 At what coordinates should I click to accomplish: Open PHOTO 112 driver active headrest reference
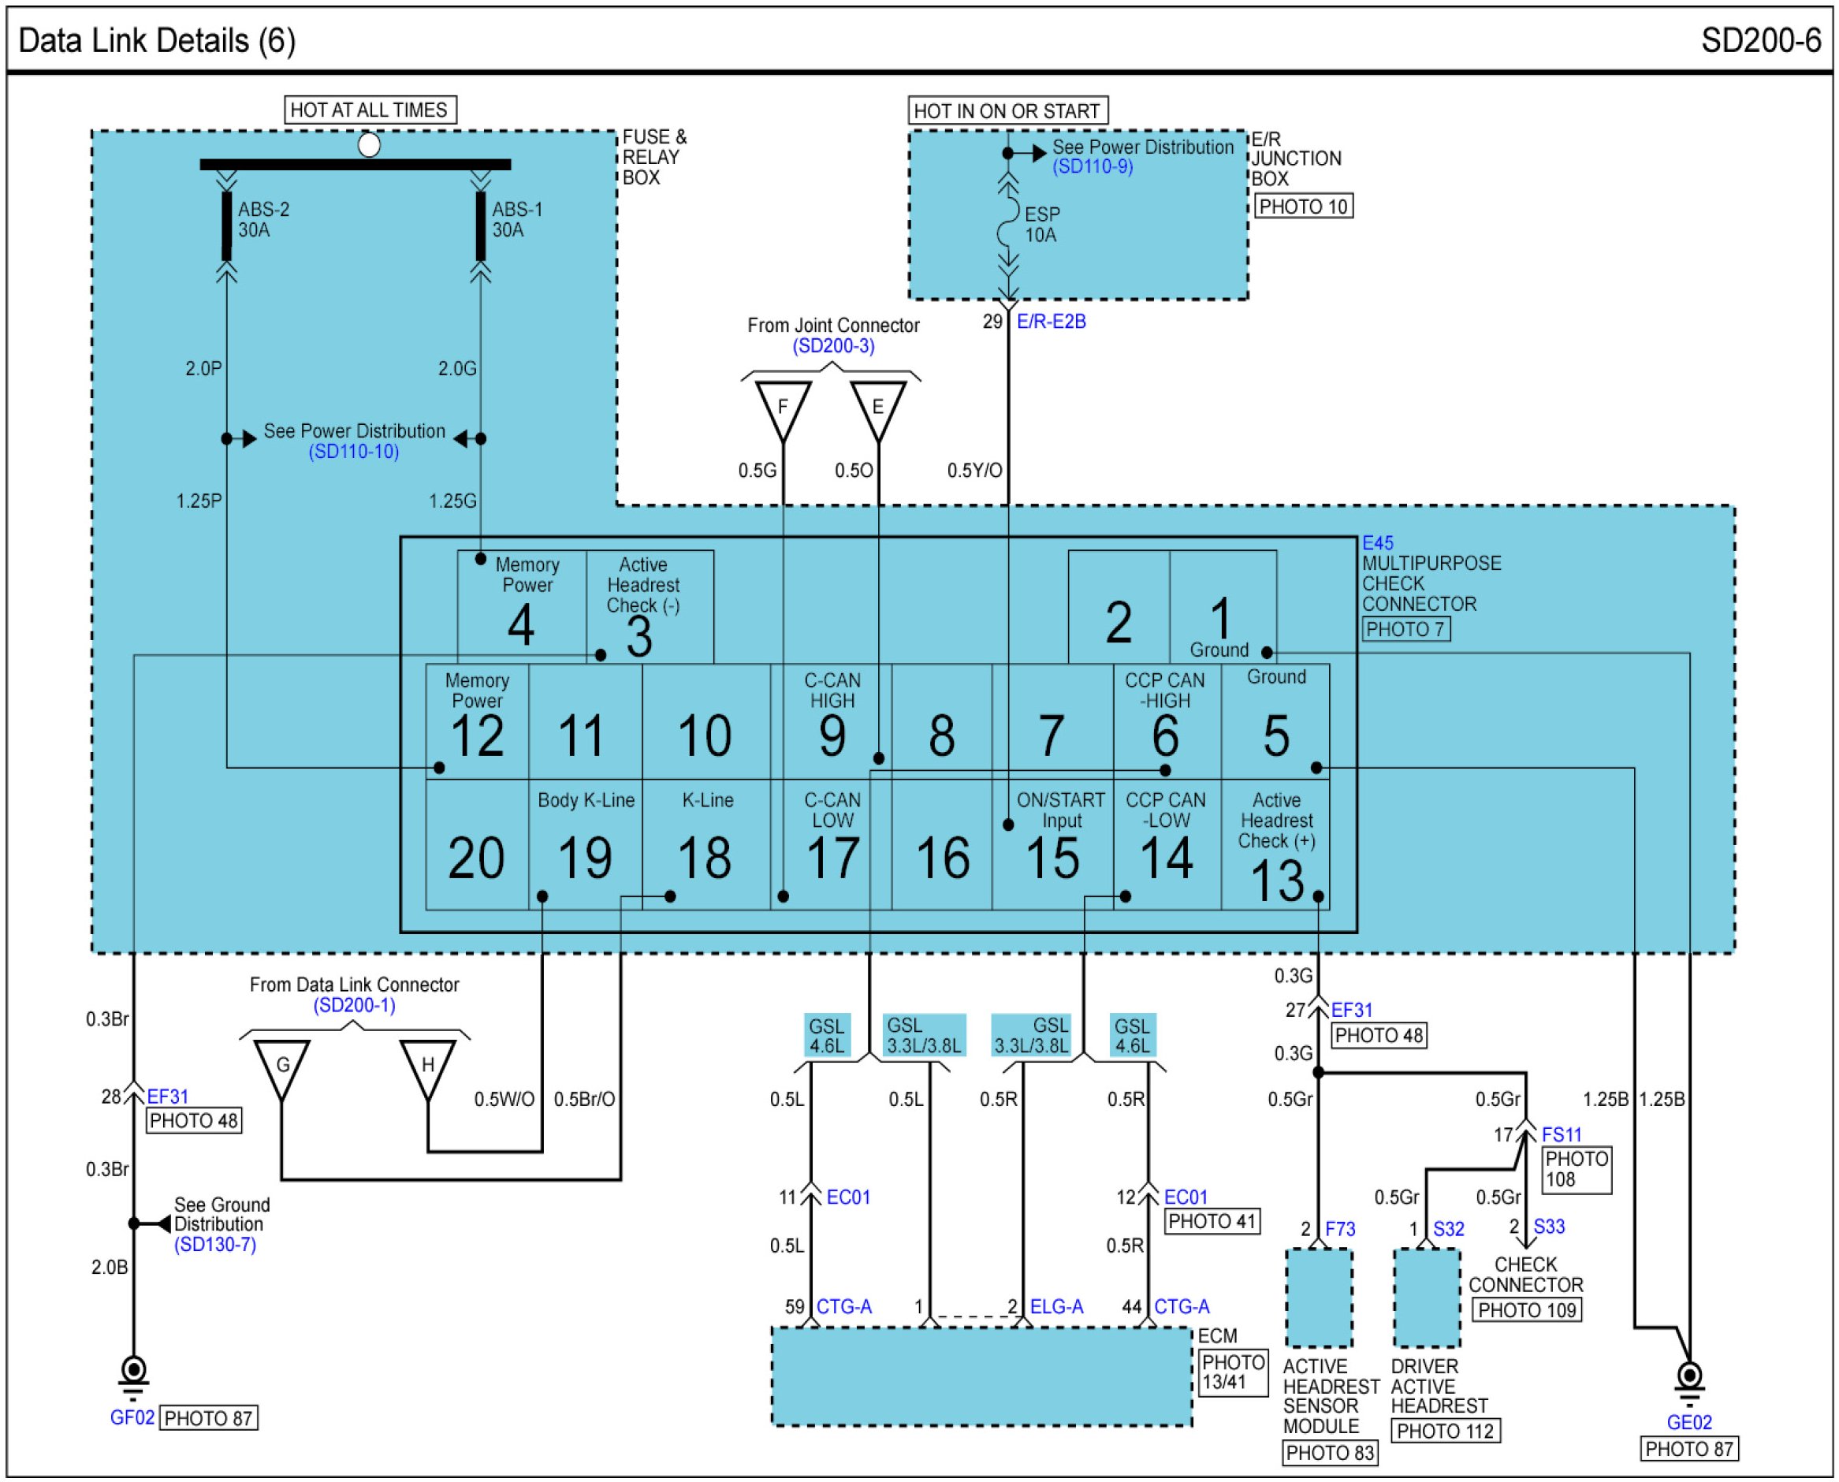tap(1445, 1431)
